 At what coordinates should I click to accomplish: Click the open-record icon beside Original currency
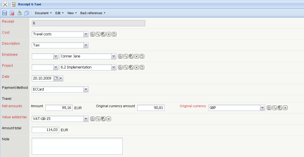[x=269, y=108]
